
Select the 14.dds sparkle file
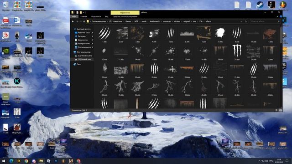click(137, 51)
